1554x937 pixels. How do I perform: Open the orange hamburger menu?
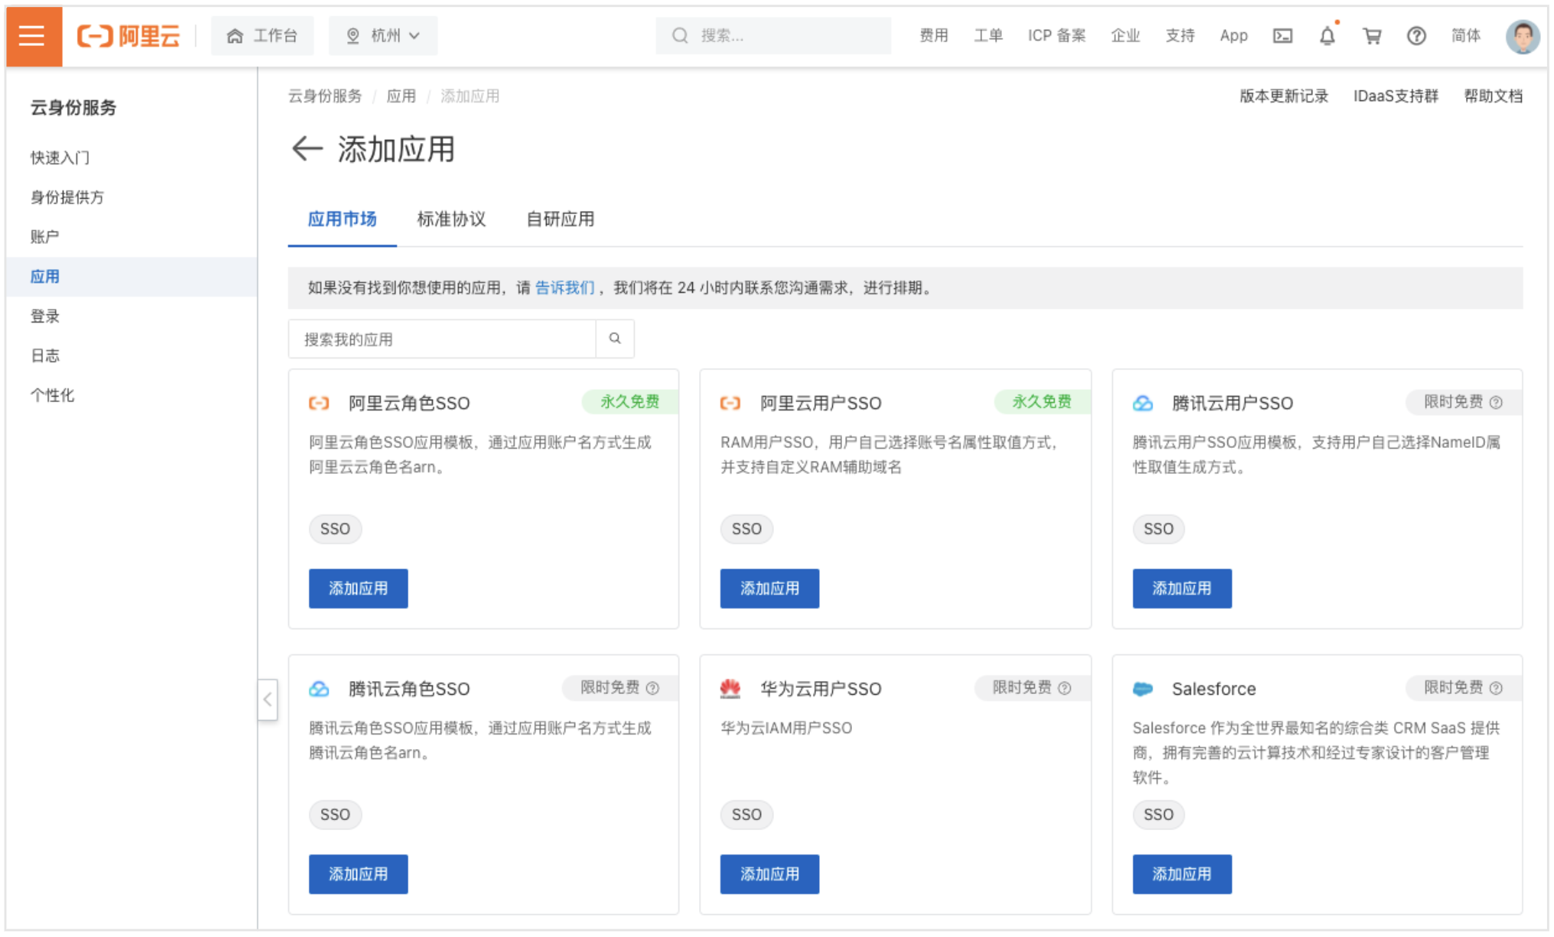(34, 36)
